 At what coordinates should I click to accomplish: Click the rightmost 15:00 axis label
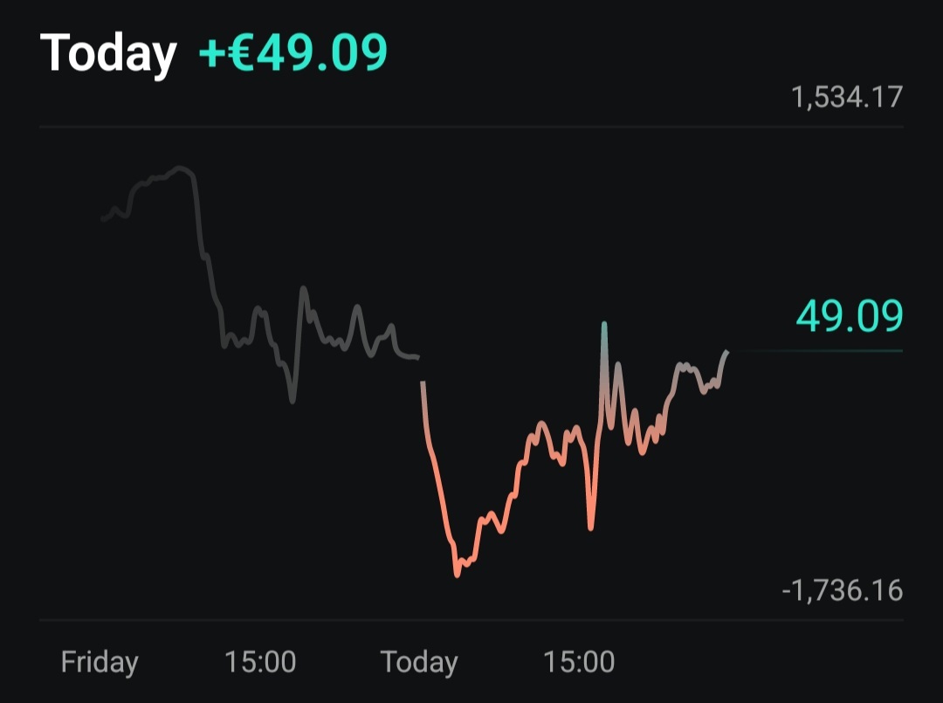click(x=579, y=662)
